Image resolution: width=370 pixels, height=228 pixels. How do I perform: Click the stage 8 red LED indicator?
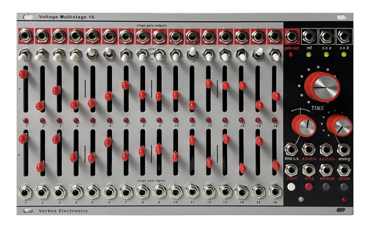143,121
